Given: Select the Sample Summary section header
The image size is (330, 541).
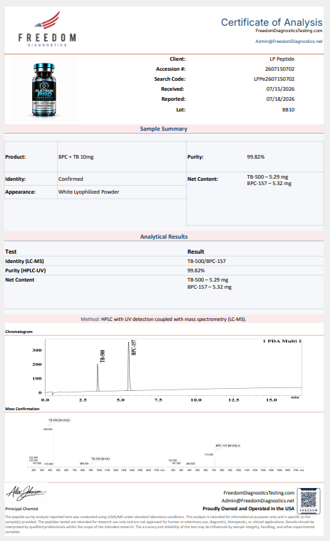Looking at the screenshot, I should click(x=164, y=129).
